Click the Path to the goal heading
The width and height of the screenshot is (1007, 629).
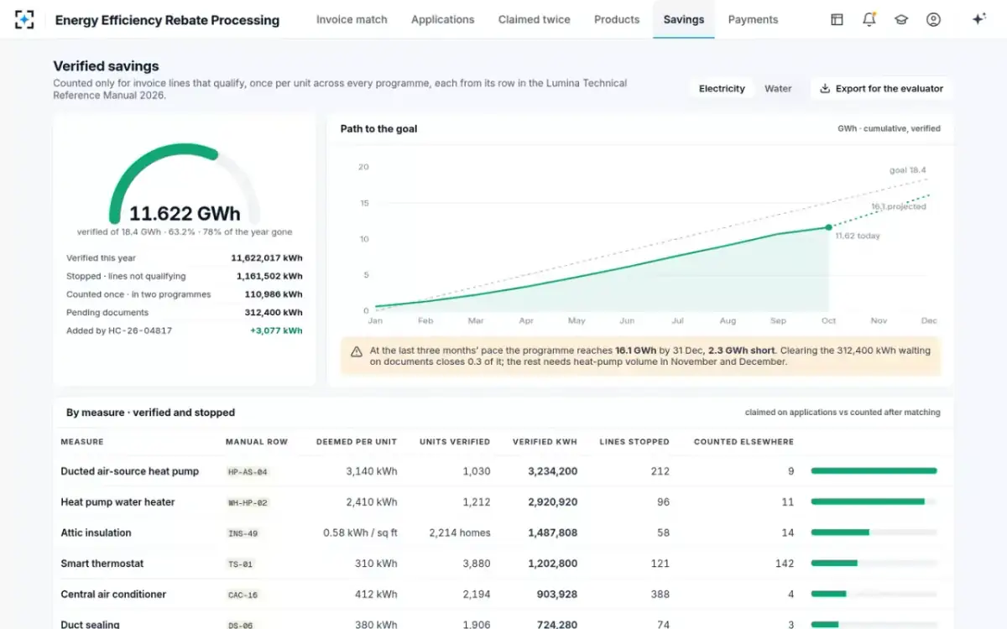[378, 129]
